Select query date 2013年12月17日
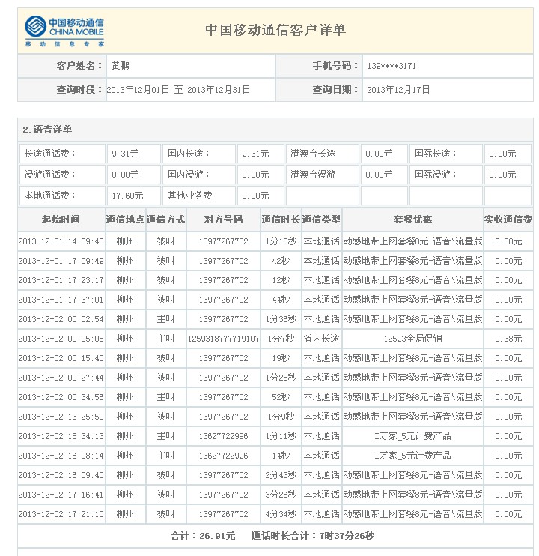539x556 pixels. point(398,90)
